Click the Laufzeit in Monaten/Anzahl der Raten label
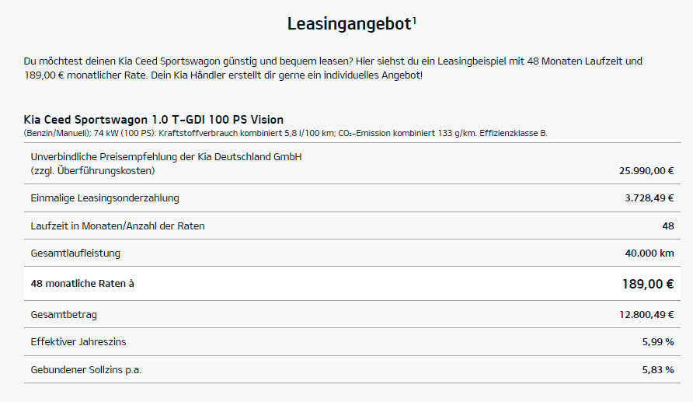This screenshot has width=693, height=402. (118, 225)
